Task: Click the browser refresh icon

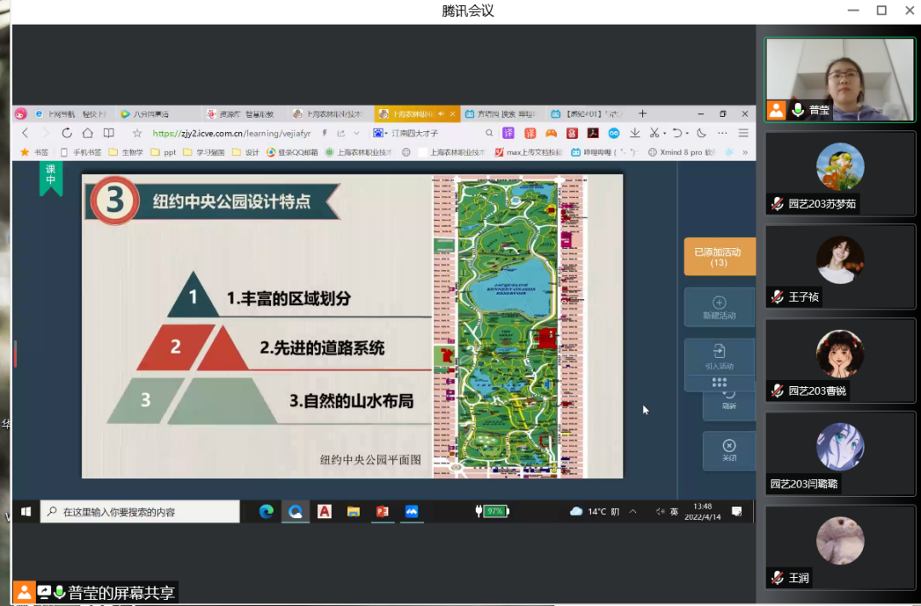Action: pos(67,133)
